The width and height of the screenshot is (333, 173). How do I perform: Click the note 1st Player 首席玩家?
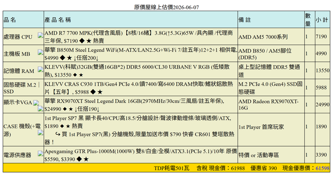point(261,127)
